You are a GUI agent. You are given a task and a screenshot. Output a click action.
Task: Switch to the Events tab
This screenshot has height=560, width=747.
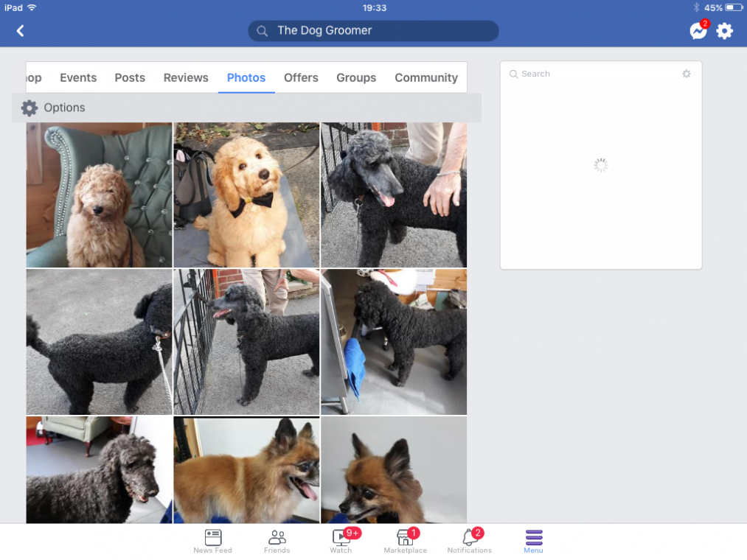point(78,77)
